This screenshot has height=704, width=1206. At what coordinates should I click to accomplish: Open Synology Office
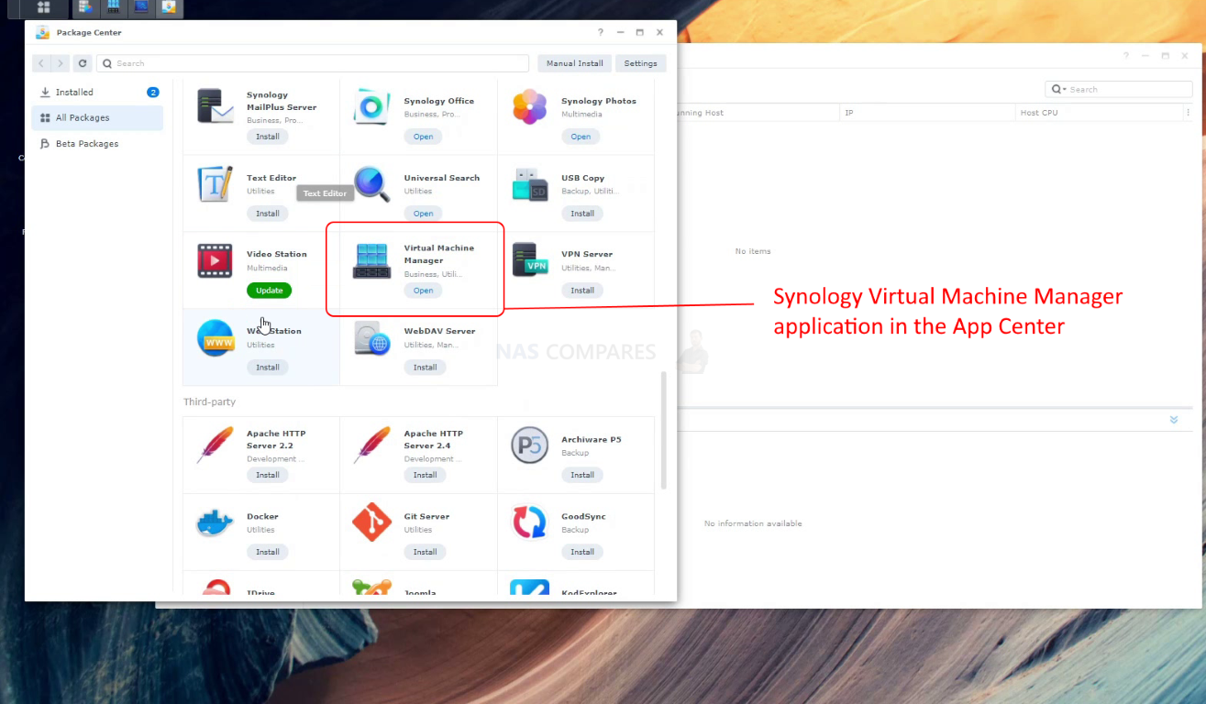tap(423, 137)
